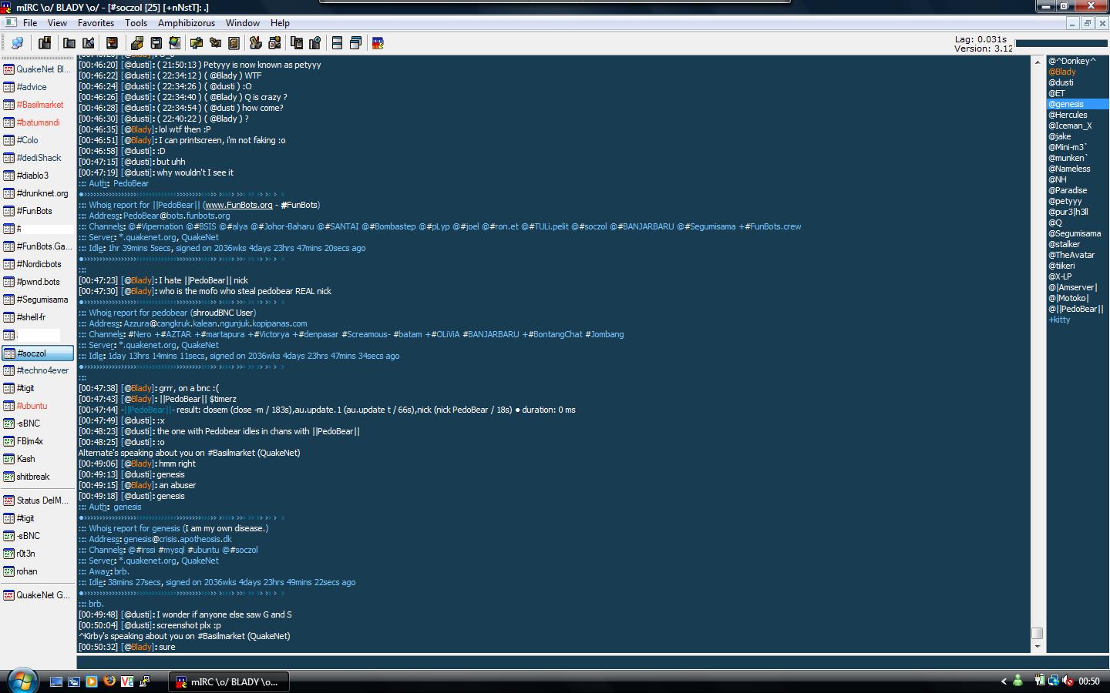Click the #FunBots.crew channel link in whois
This screenshot has width=1110, height=693.
coord(773,226)
